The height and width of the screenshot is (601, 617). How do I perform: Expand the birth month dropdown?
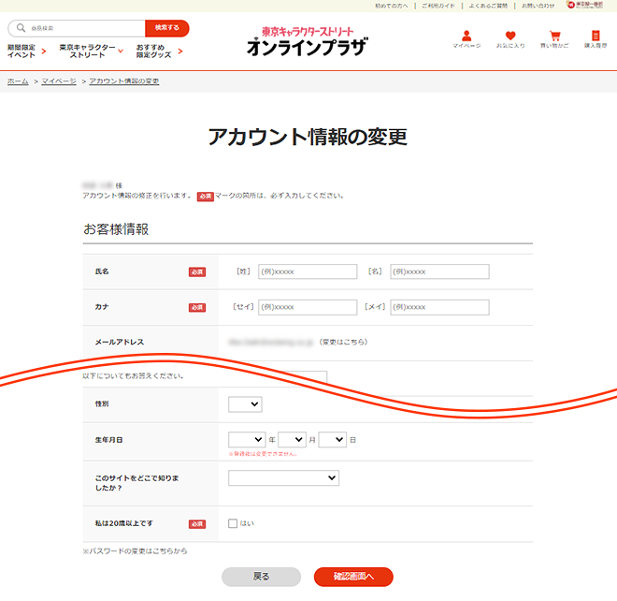click(x=292, y=439)
